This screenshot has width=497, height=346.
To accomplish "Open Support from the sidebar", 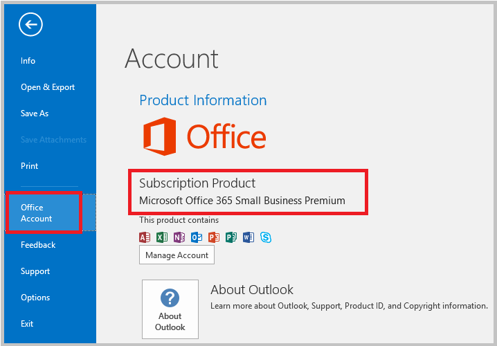I will [x=35, y=271].
